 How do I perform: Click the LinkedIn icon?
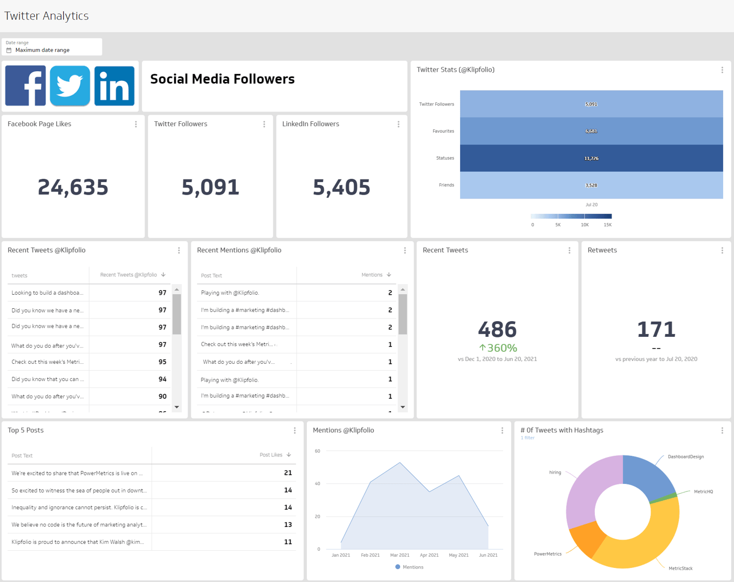114,86
